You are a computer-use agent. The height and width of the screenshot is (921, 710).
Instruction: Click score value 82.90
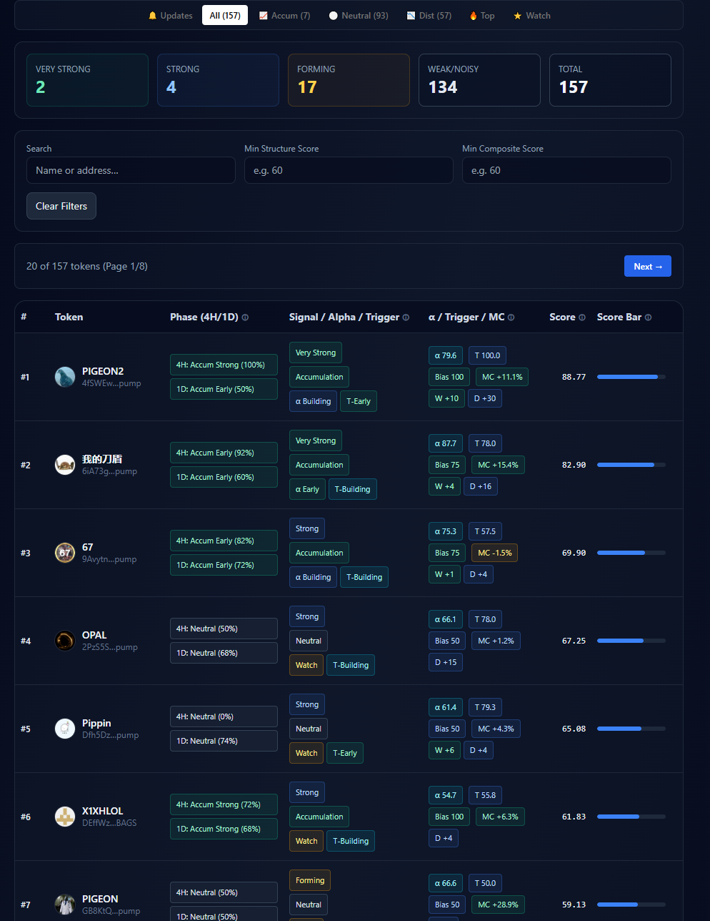[574, 465]
